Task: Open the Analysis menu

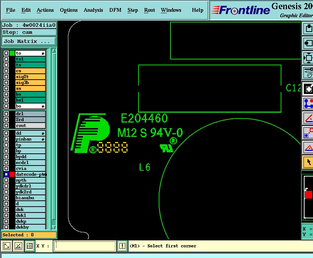Action: 93,10
